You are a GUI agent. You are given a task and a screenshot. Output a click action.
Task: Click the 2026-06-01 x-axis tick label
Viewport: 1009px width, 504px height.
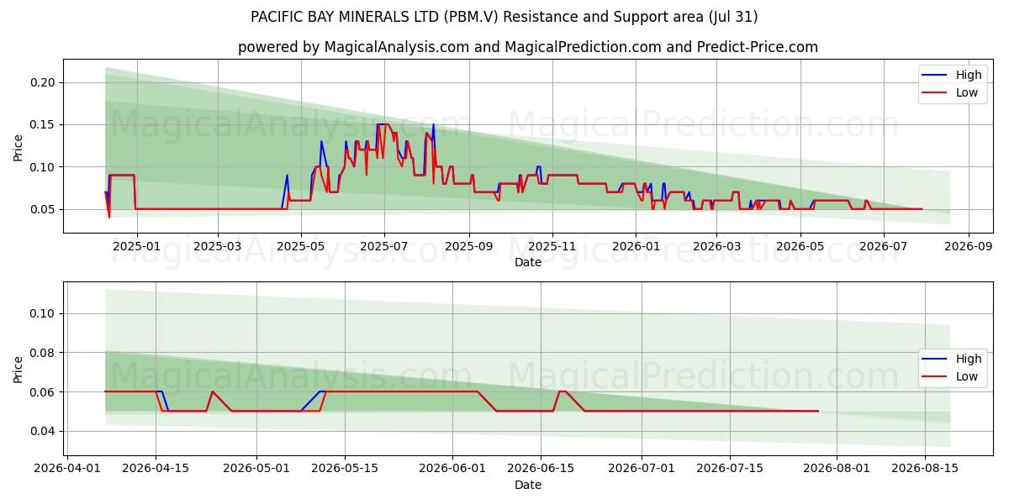click(452, 469)
